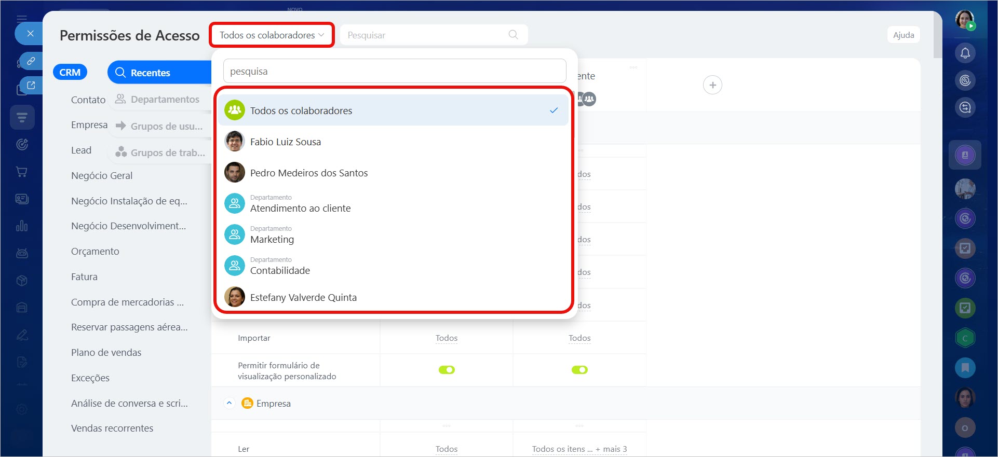
Task: Open the Todos os colaboradores dropdown
Action: click(x=272, y=35)
